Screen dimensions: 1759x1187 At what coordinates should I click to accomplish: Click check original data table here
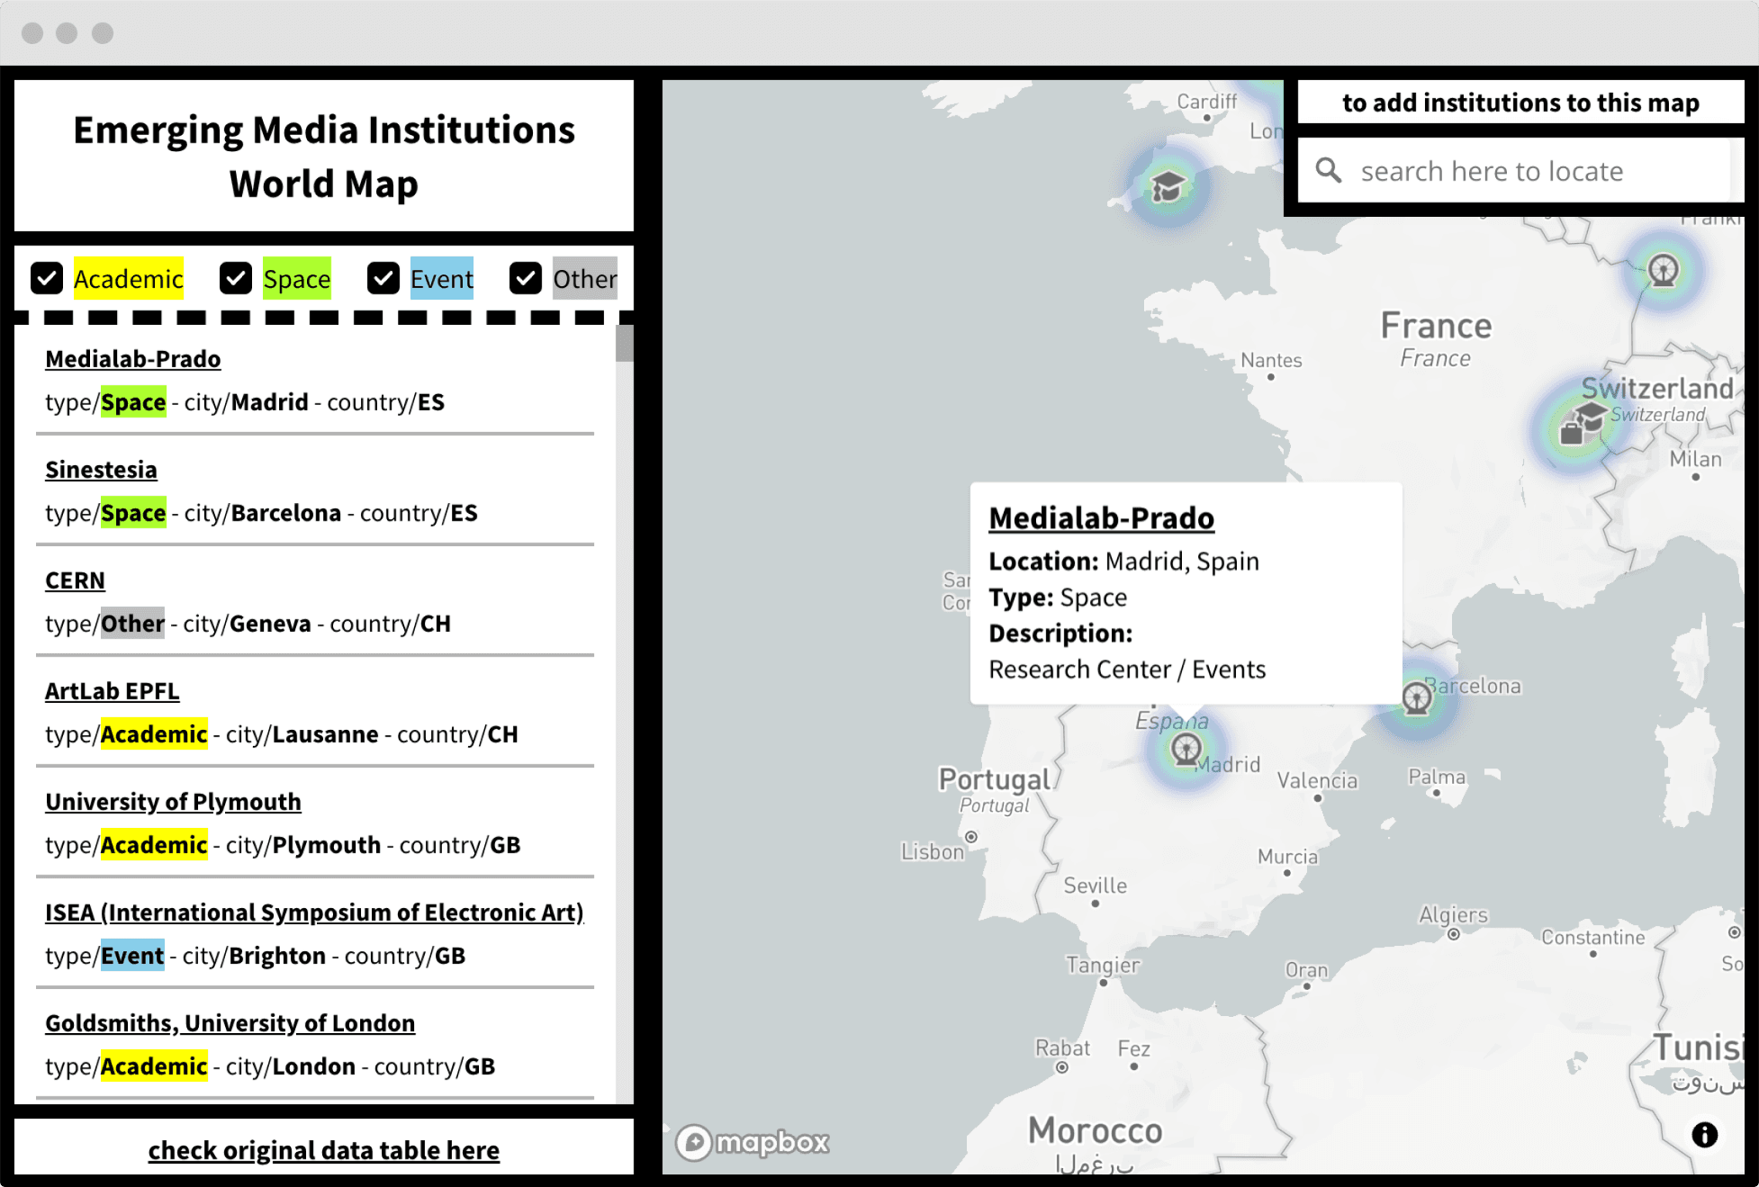323,1150
